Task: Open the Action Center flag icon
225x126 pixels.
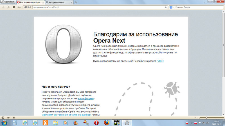Action: point(200,123)
